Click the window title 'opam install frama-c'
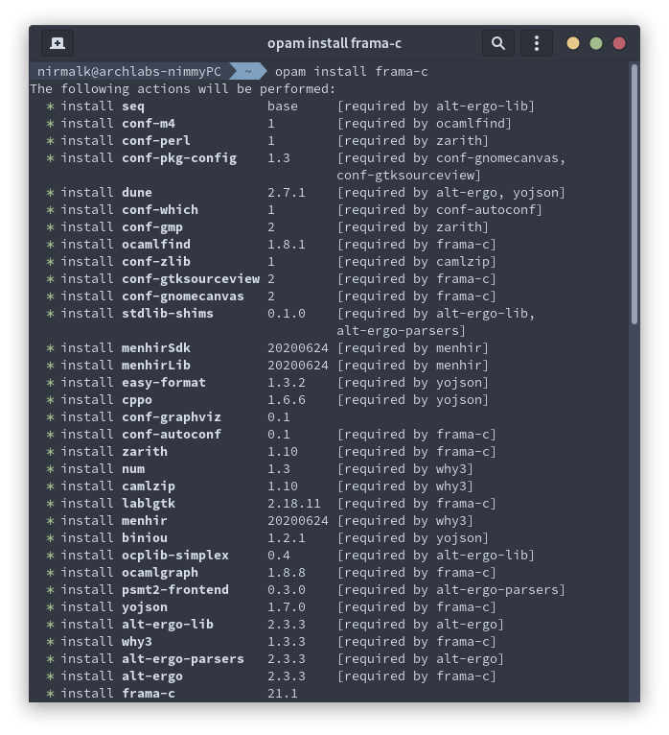This screenshot has height=735, width=669. pos(334,43)
